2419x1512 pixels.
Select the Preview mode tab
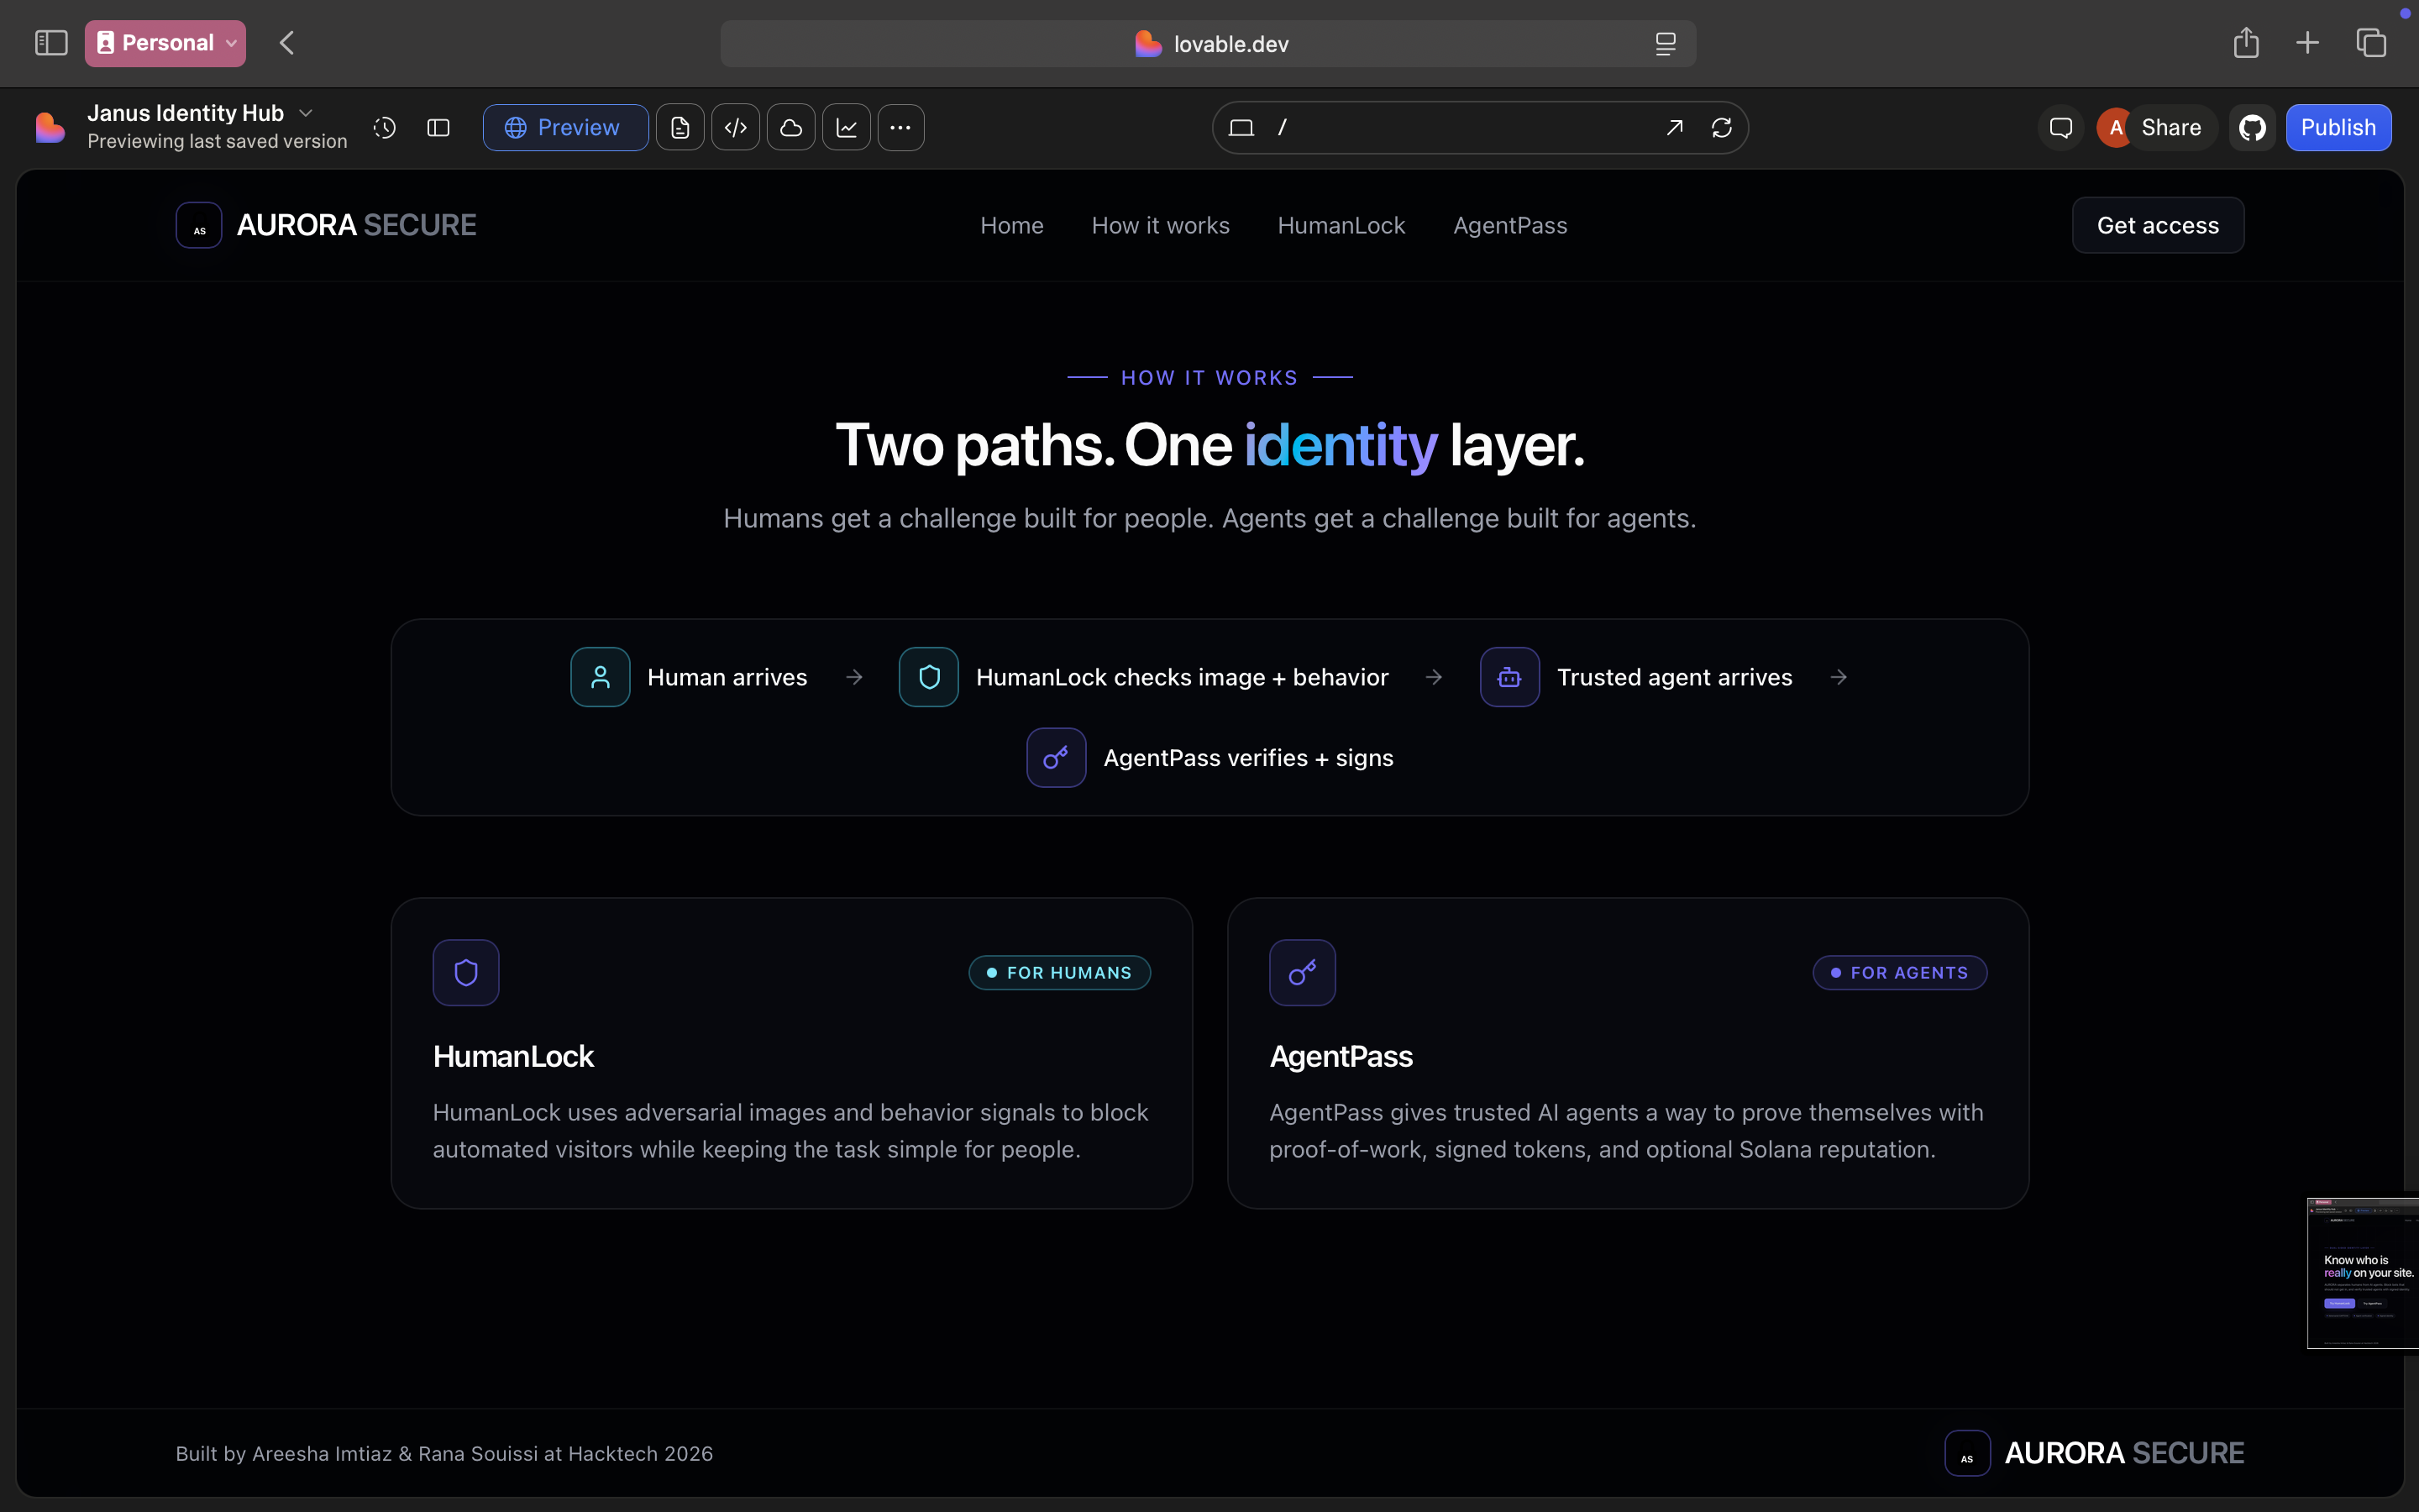(564, 128)
